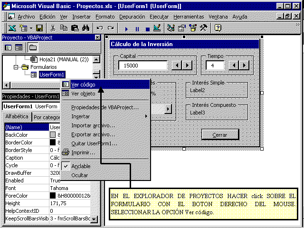Switch to the Alfabética properties tab
Viewport: 304px width, 228px height.
(17, 116)
